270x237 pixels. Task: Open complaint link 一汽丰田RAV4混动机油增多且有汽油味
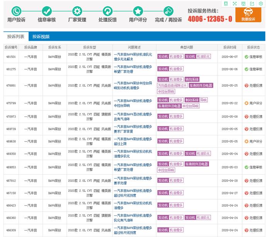133,117
